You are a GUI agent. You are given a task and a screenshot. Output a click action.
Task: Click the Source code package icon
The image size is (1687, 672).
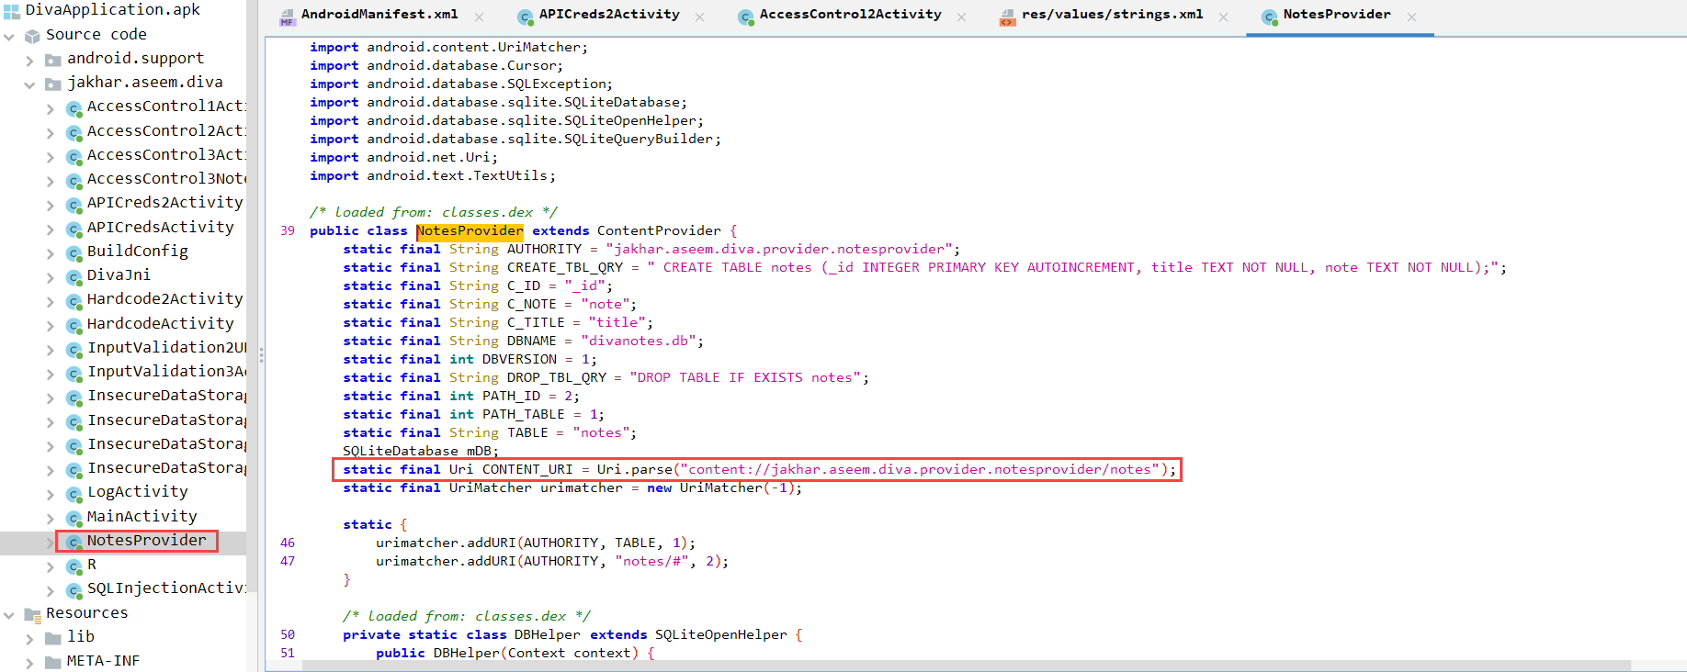click(32, 36)
